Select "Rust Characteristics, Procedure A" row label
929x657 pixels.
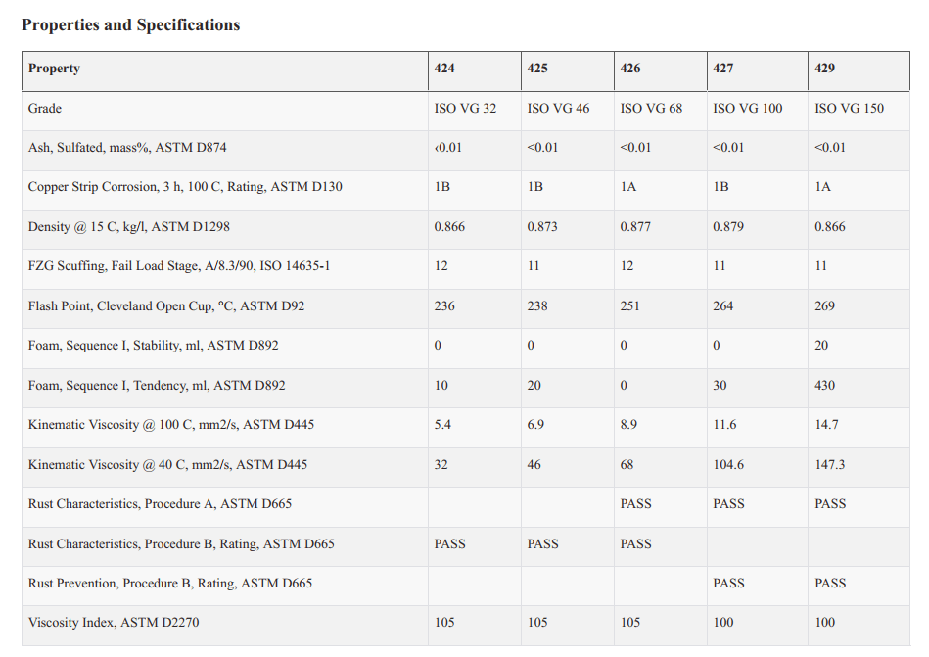(160, 504)
